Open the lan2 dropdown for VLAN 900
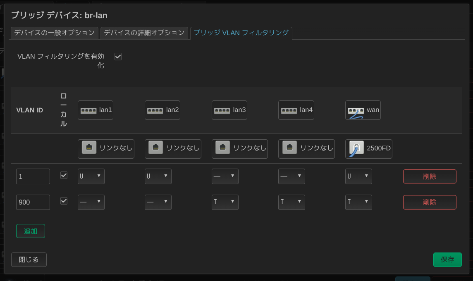The height and width of the screenshot is (281, 473). pyautogui.click(x=158, y=202)
